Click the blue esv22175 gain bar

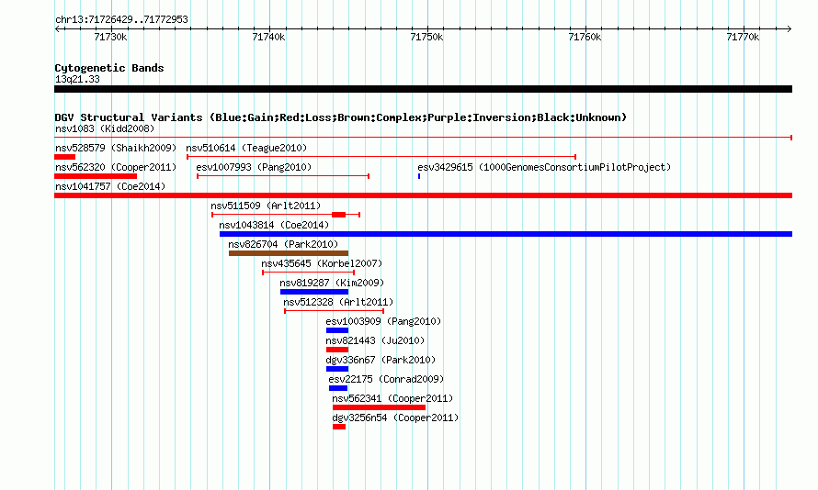click(x=338, y=388)
